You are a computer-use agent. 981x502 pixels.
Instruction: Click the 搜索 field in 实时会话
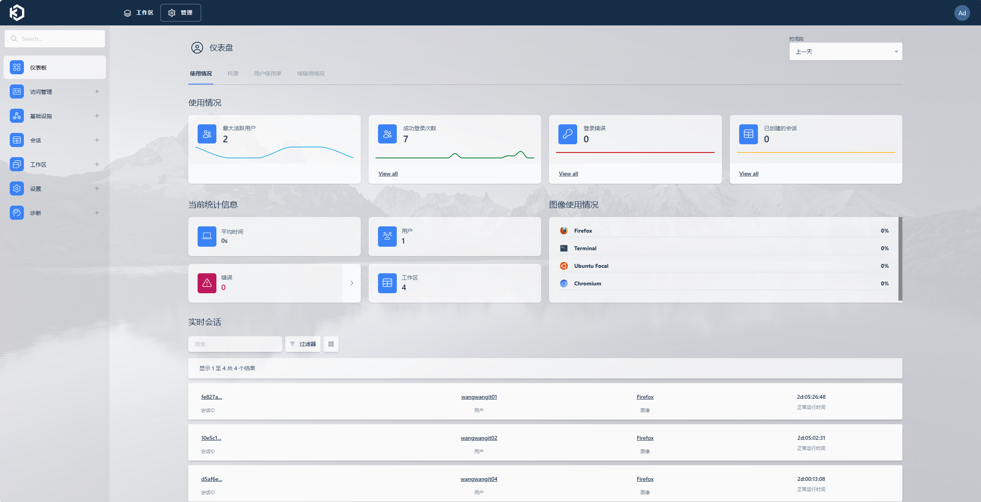point(235,344)
